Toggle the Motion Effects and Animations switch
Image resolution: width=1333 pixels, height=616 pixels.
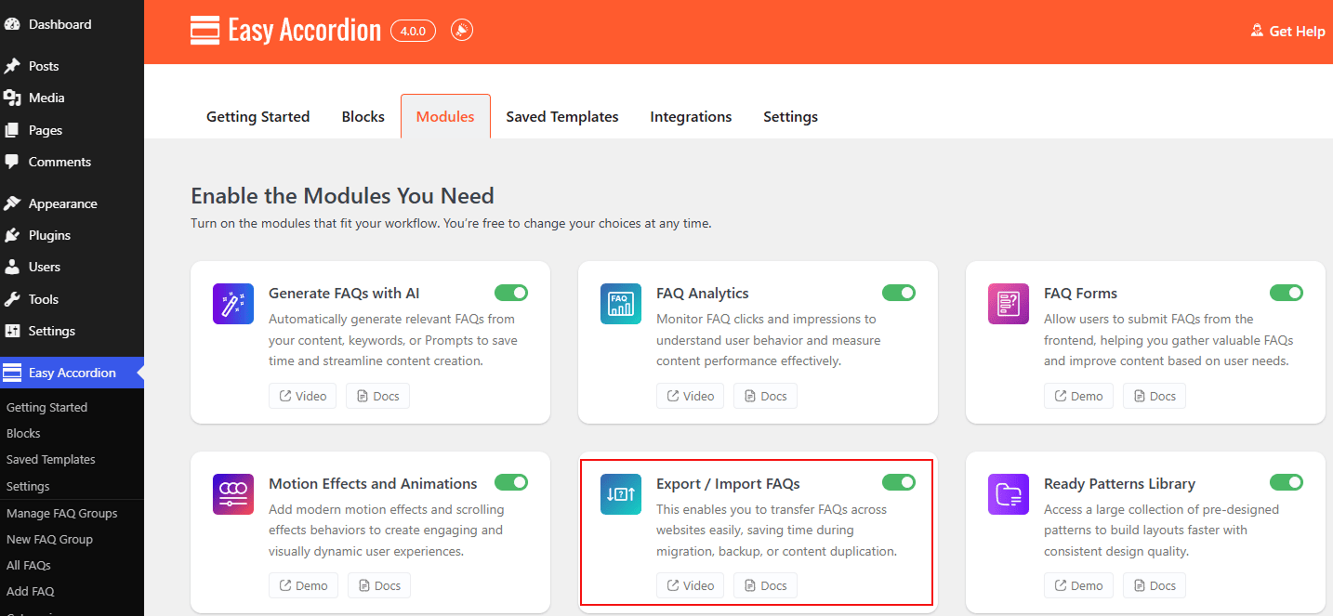(511, 482)
